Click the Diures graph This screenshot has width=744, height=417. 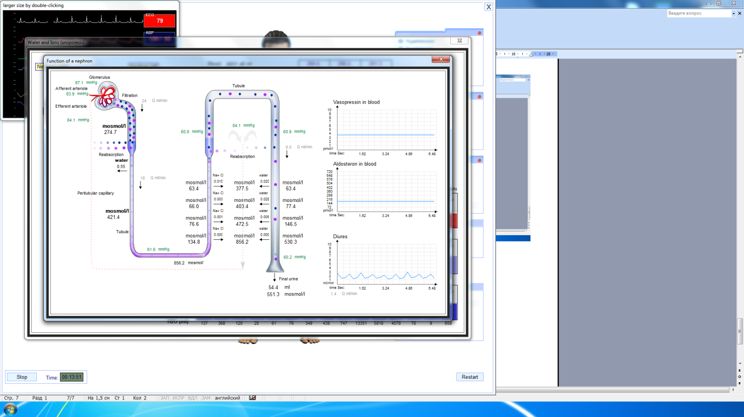[x=386, y=264]
